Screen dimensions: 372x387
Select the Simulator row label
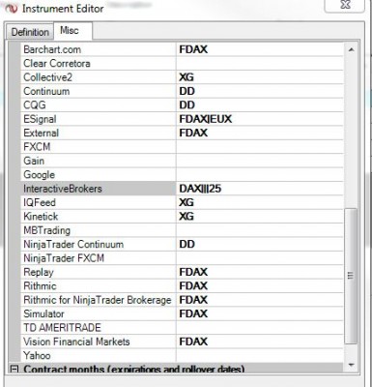99,313
